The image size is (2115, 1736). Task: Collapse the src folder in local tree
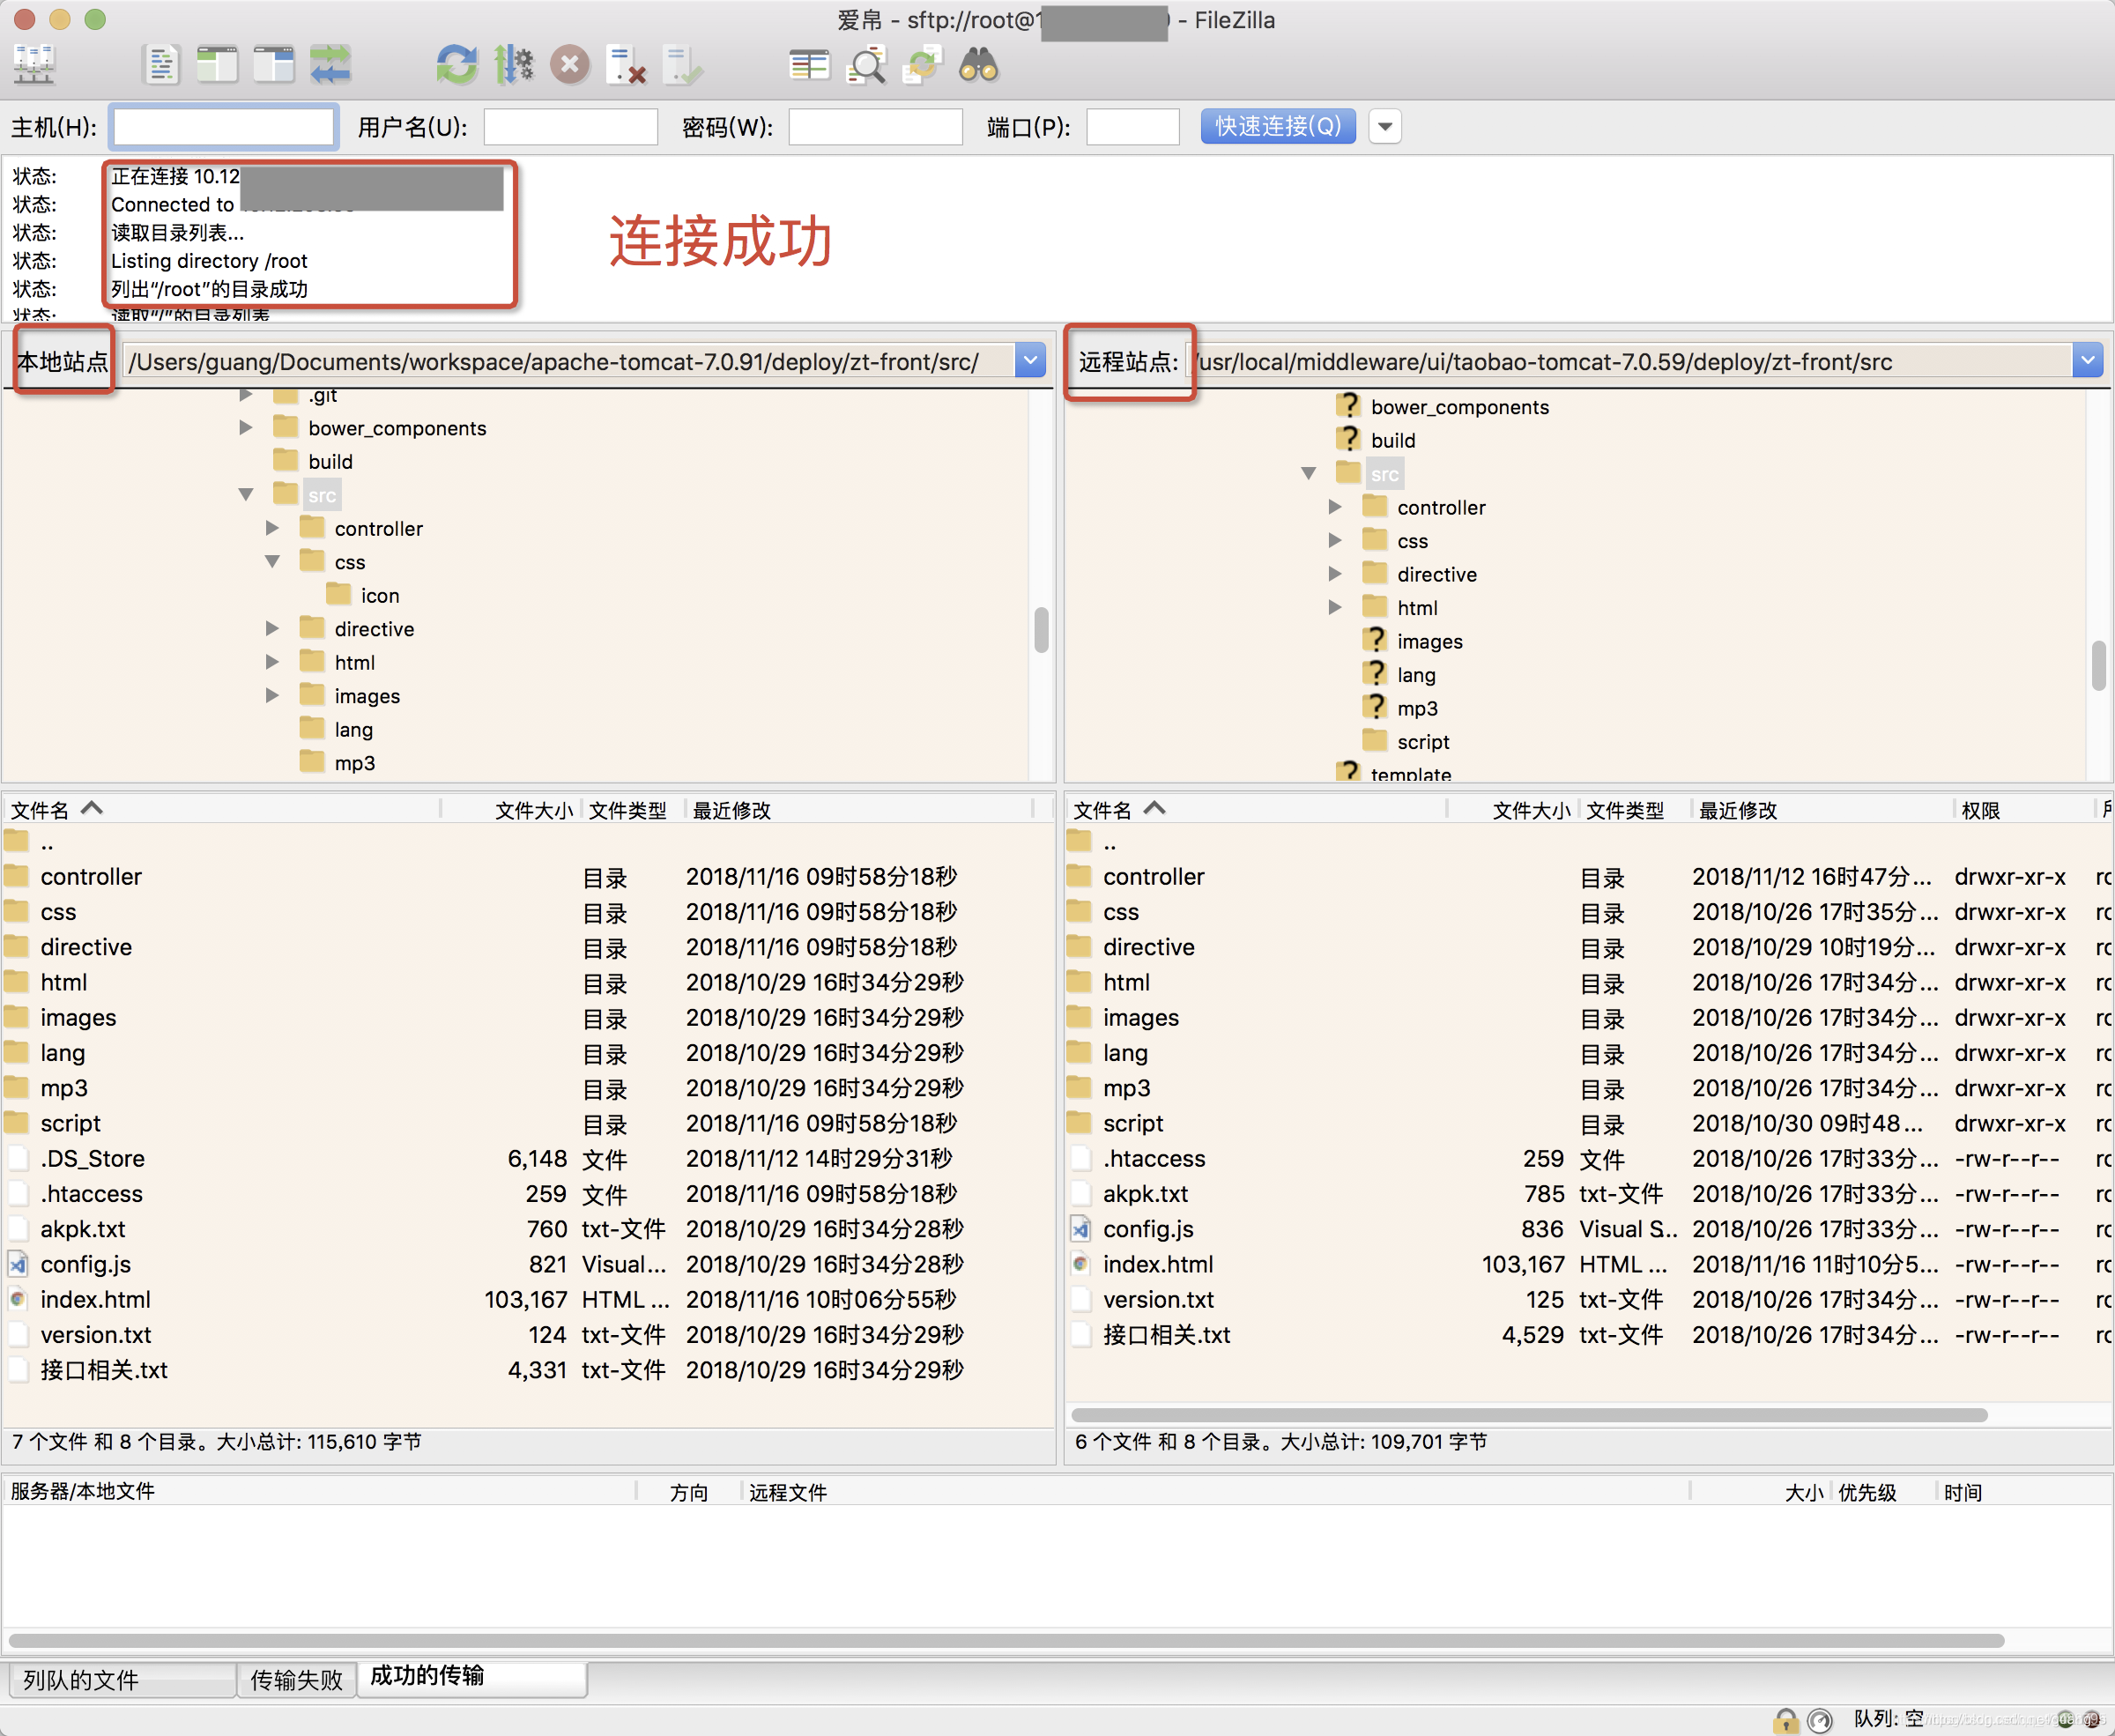tap(246, 494)
